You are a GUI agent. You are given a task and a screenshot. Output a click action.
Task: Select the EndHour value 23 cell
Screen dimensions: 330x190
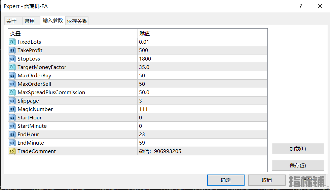pos(202,134)
